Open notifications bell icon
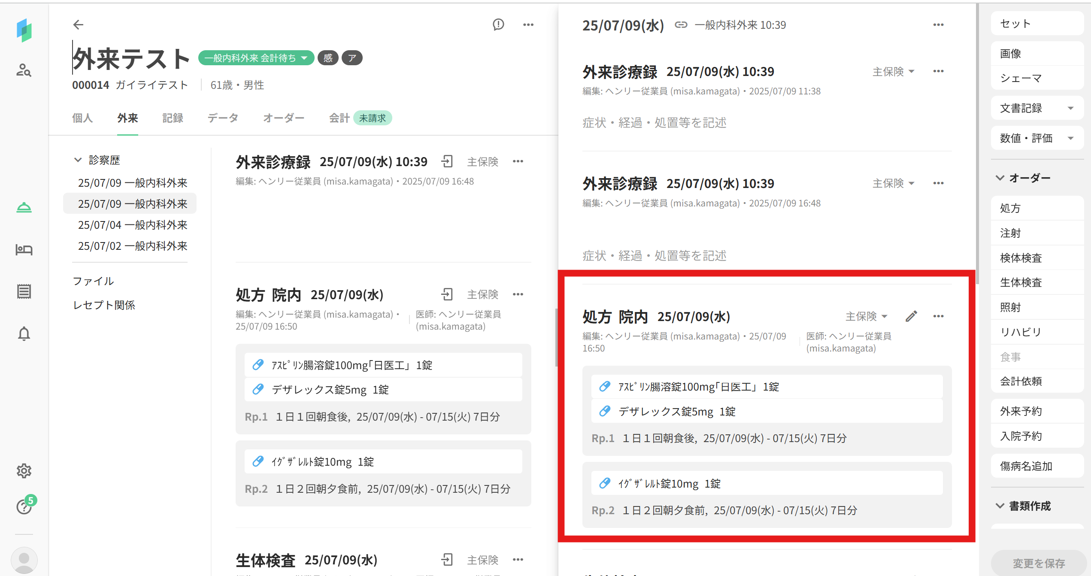This screenshot has height=576, width=1091. [24, 333]
